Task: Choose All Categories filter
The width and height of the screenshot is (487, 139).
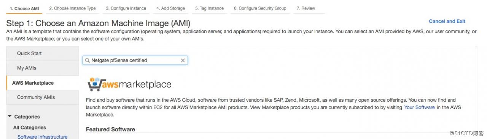Action: pos(30,128)
